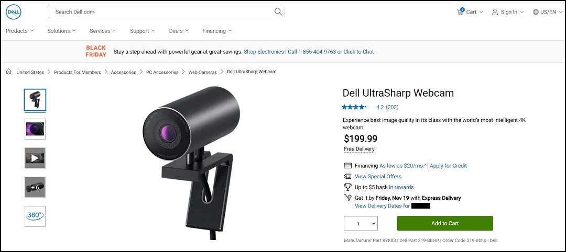This screenshot has height=252, width=566.
Task: Play the product video thumbnail
Action: coord(35,158)
